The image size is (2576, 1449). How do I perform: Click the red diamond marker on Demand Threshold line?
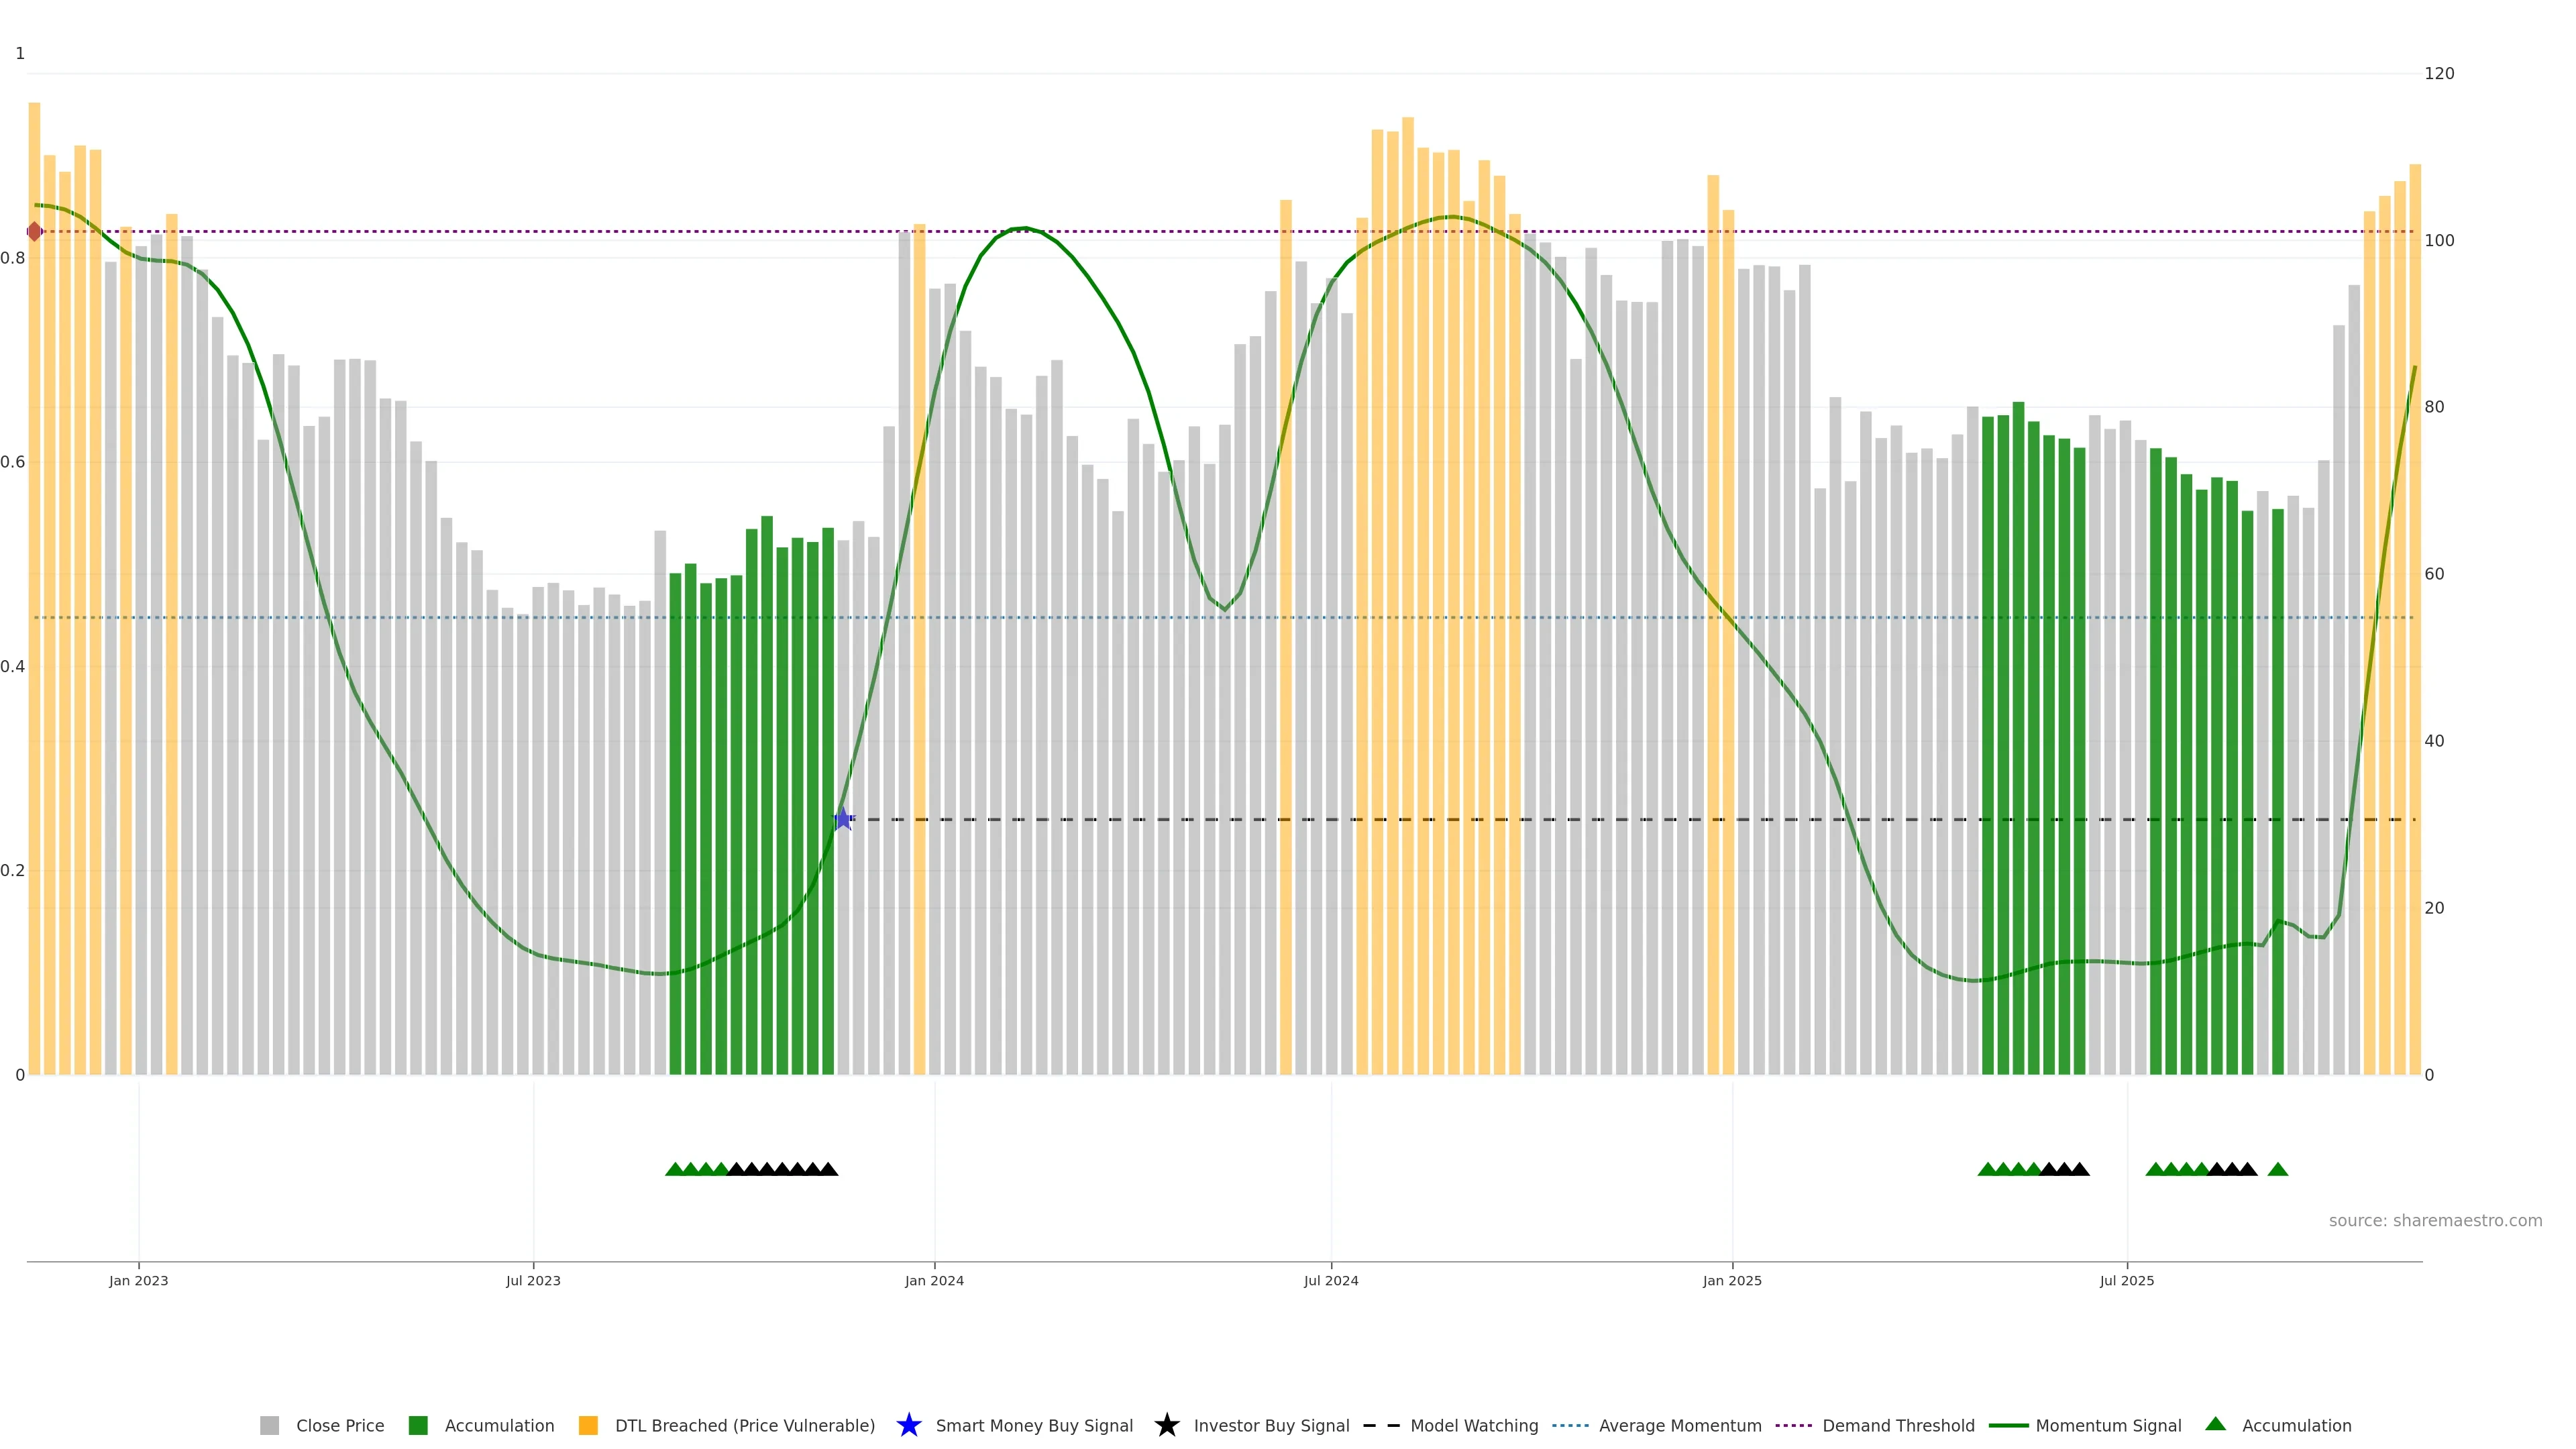34,232
